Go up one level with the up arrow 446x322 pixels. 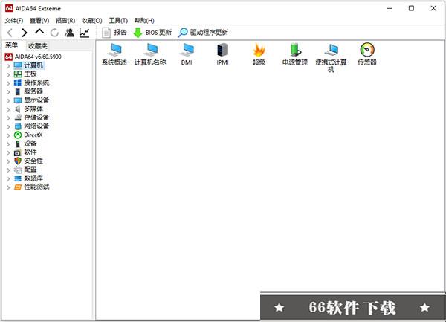tap(39, 32)
